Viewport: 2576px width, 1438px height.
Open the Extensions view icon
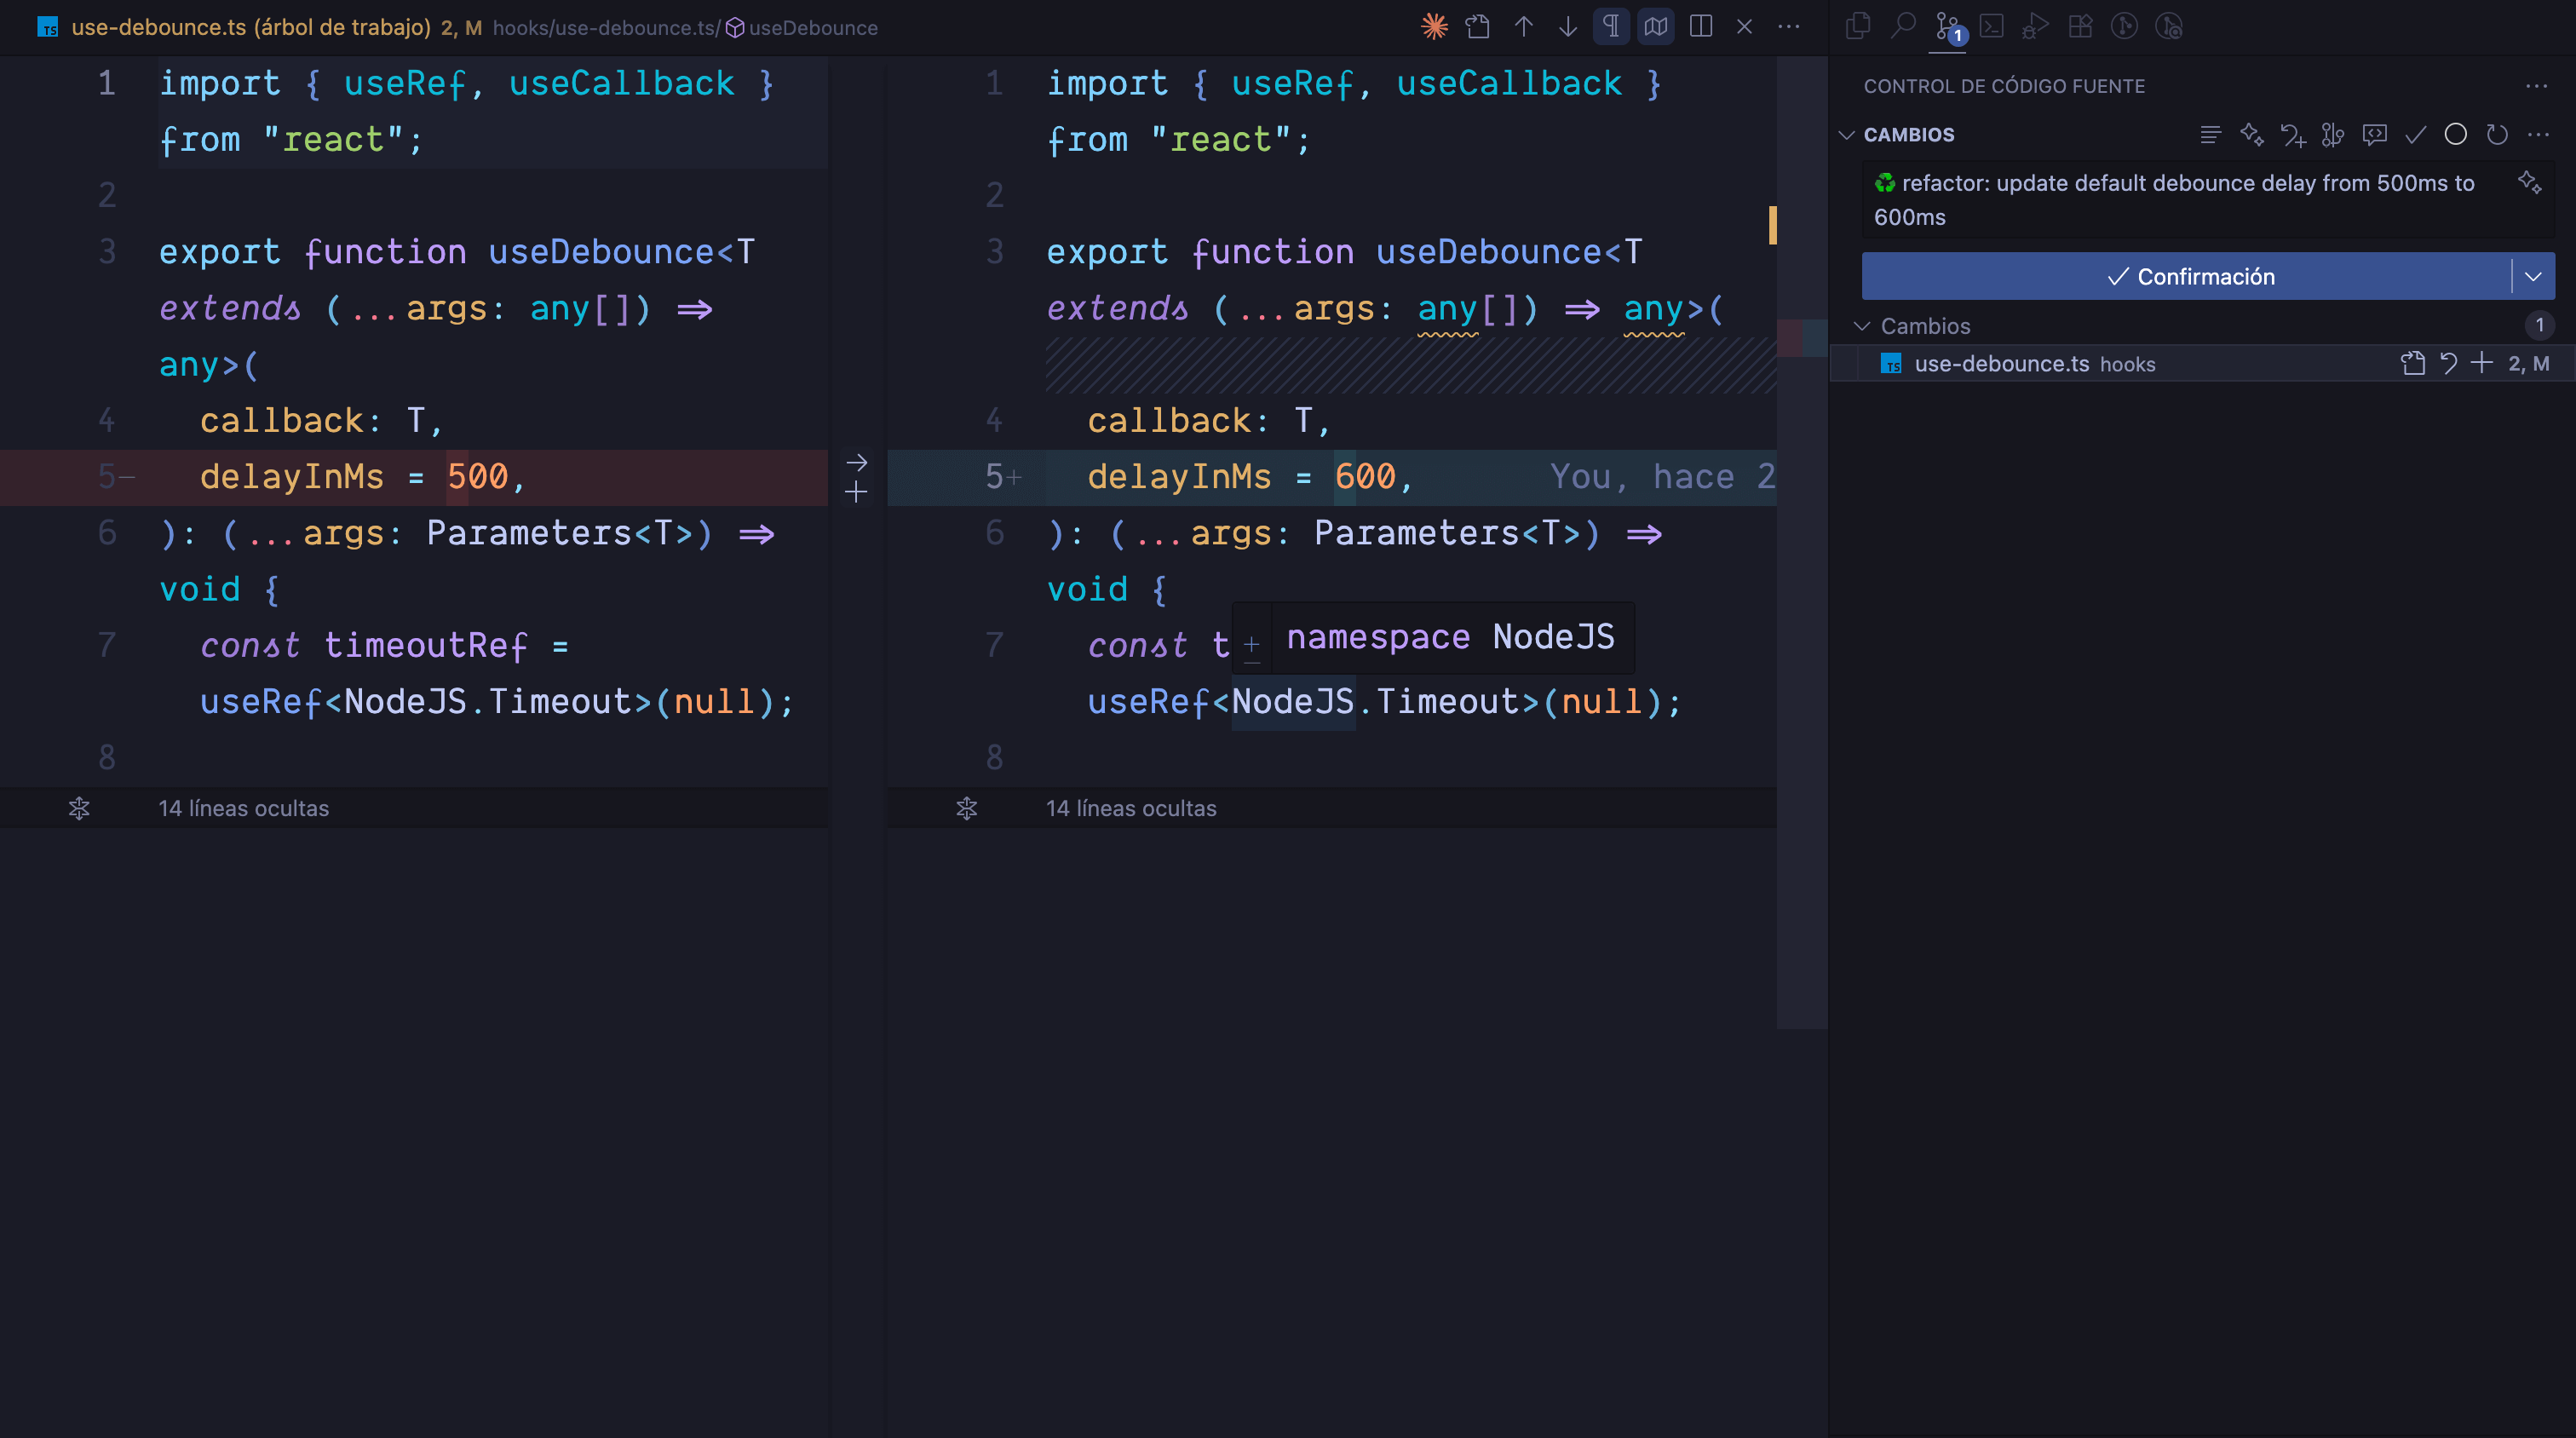click(2080, 26)
